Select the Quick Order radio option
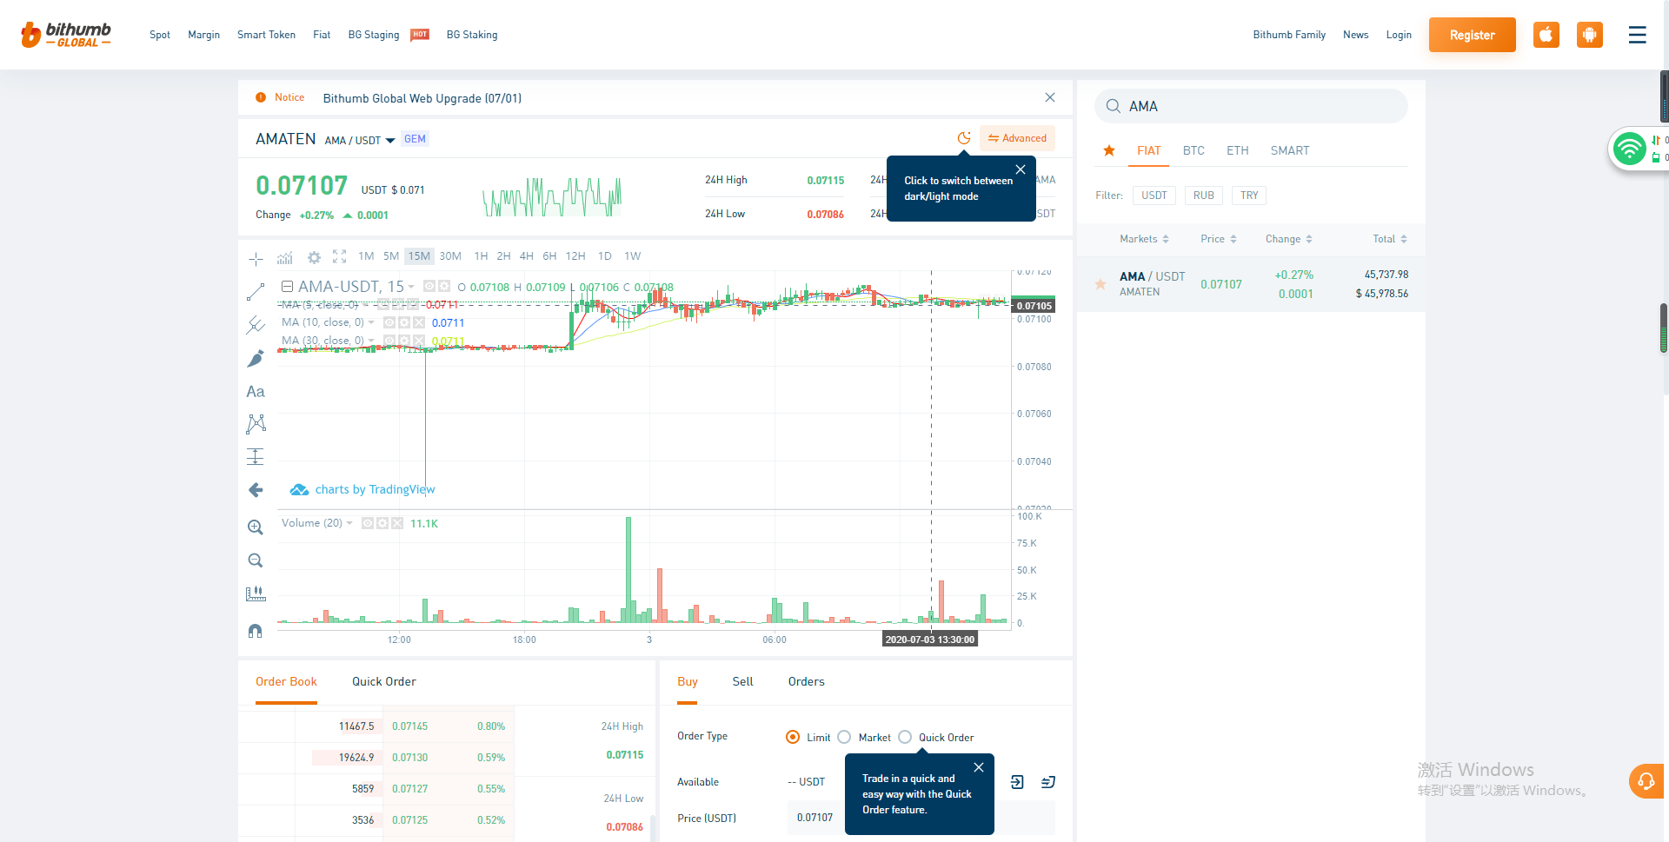The width and height of the screenshot is (1669, 842). coord(905,737)
